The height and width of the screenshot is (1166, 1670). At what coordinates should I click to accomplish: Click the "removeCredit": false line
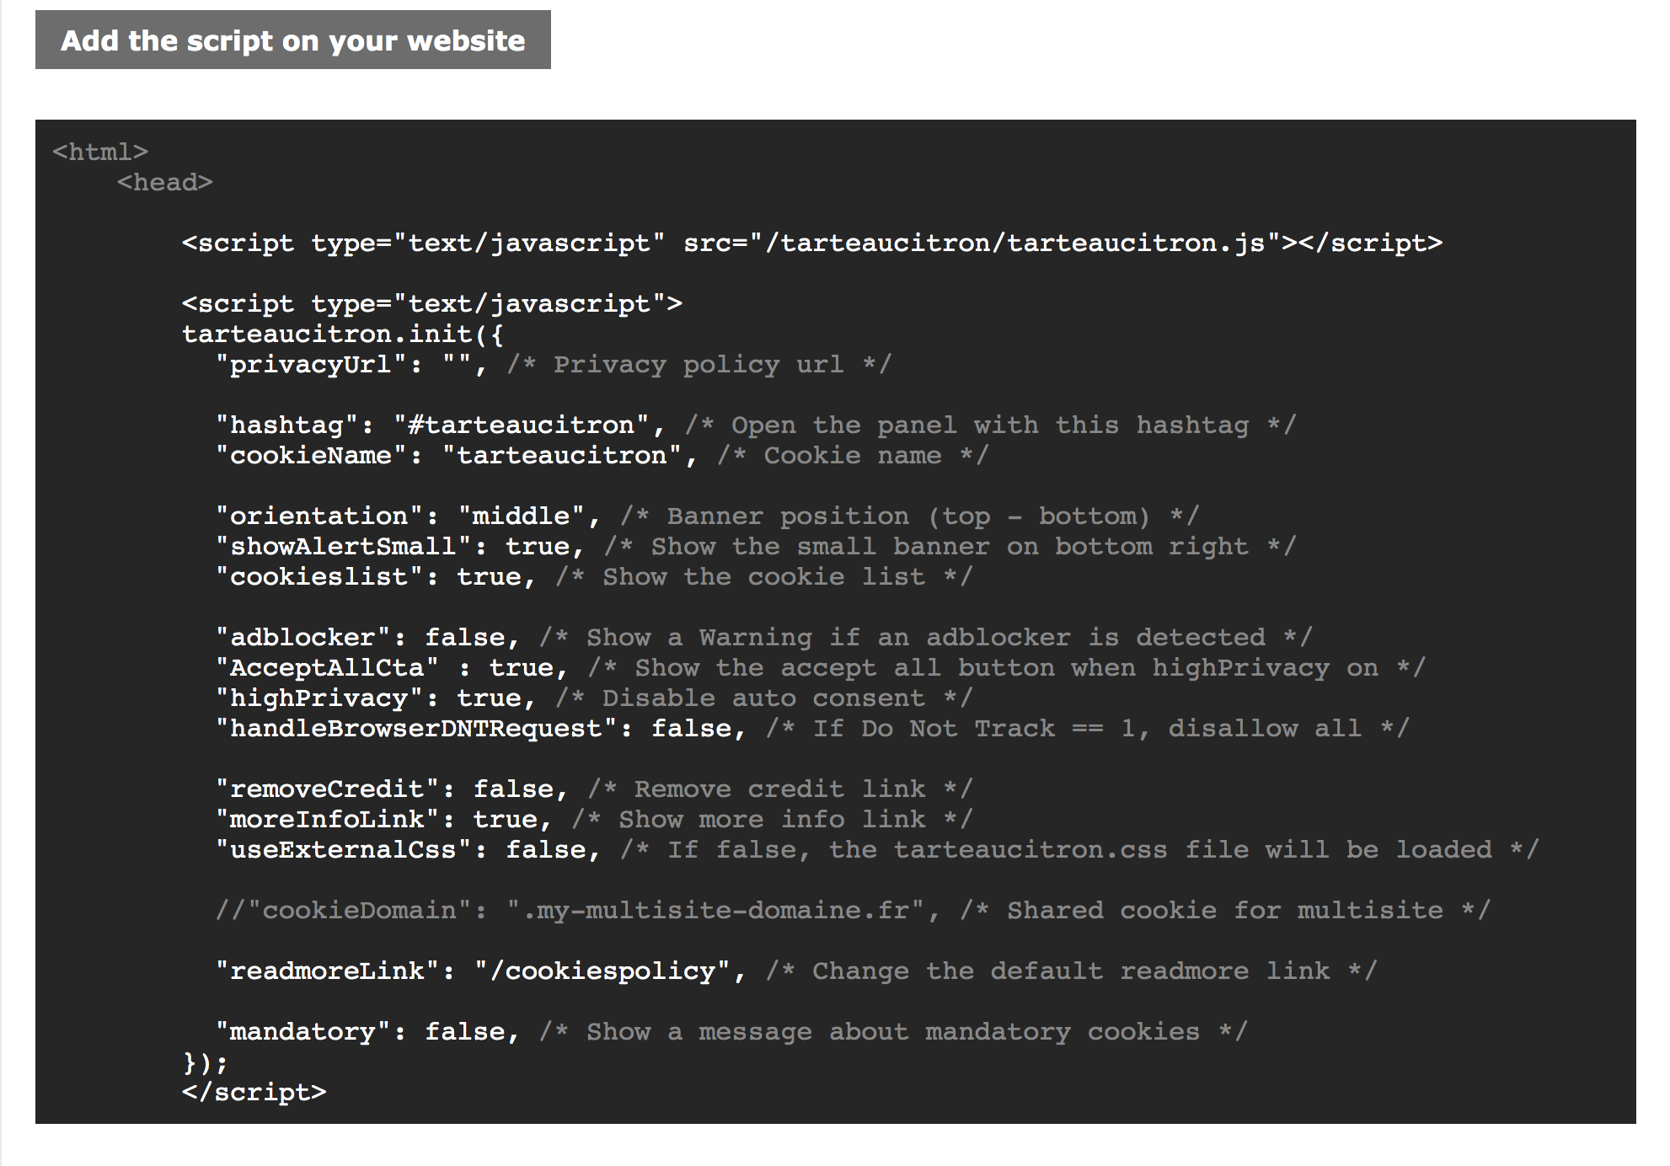[x=594, y=789]
